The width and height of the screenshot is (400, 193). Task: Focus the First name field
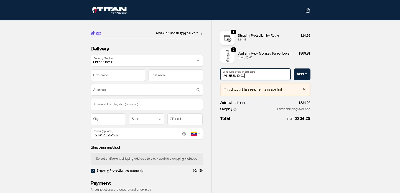[118, 75]
